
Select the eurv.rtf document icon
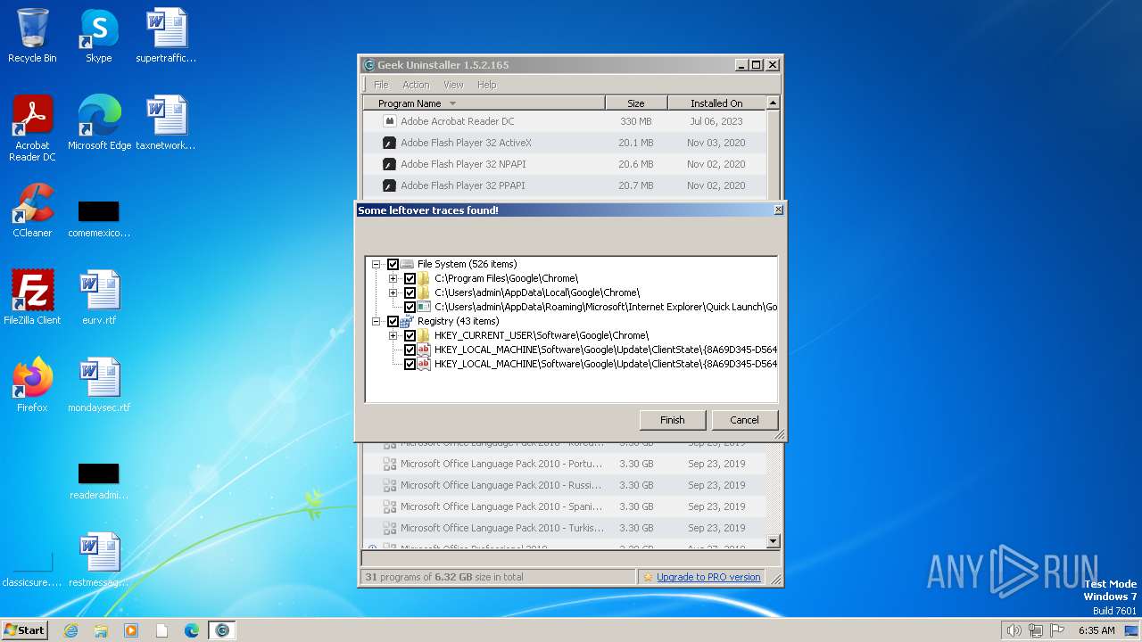point(99,298)
